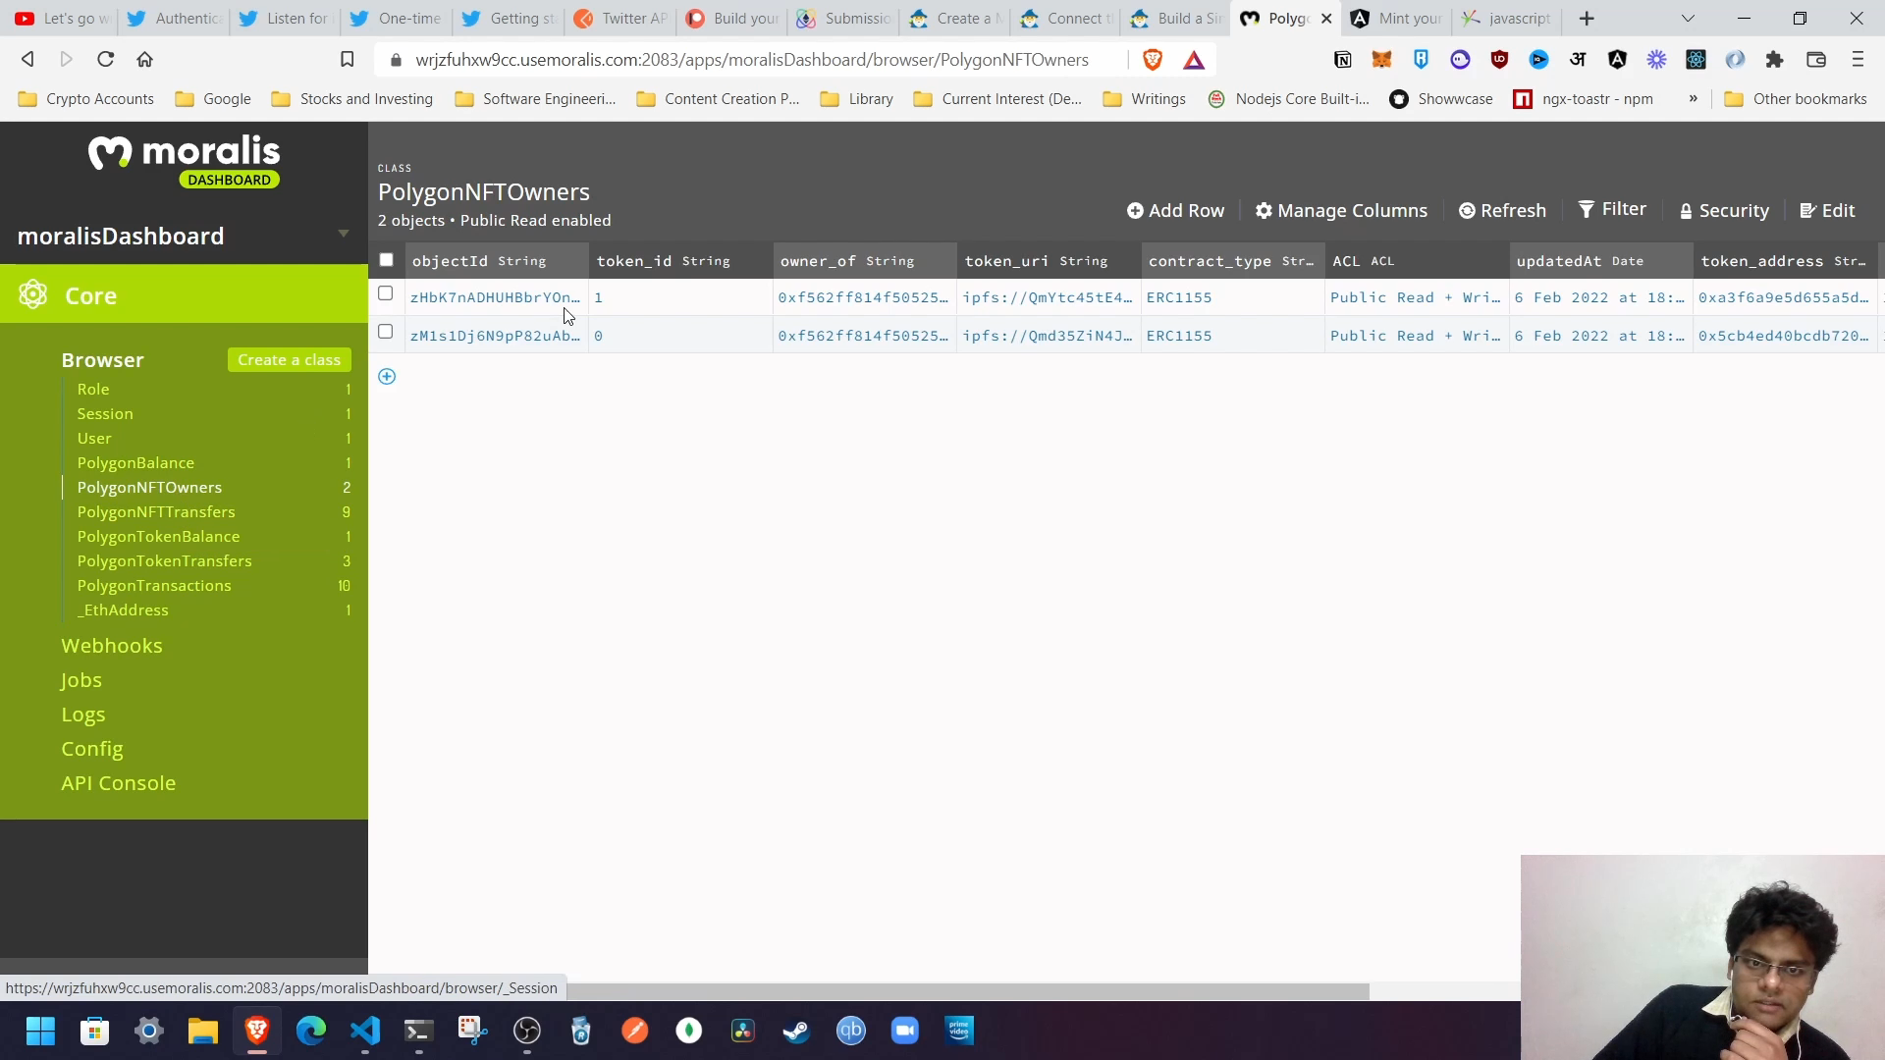1885x1060 pixels.
Task: Open the Edit menu
Action: [x=1827, y=210]
